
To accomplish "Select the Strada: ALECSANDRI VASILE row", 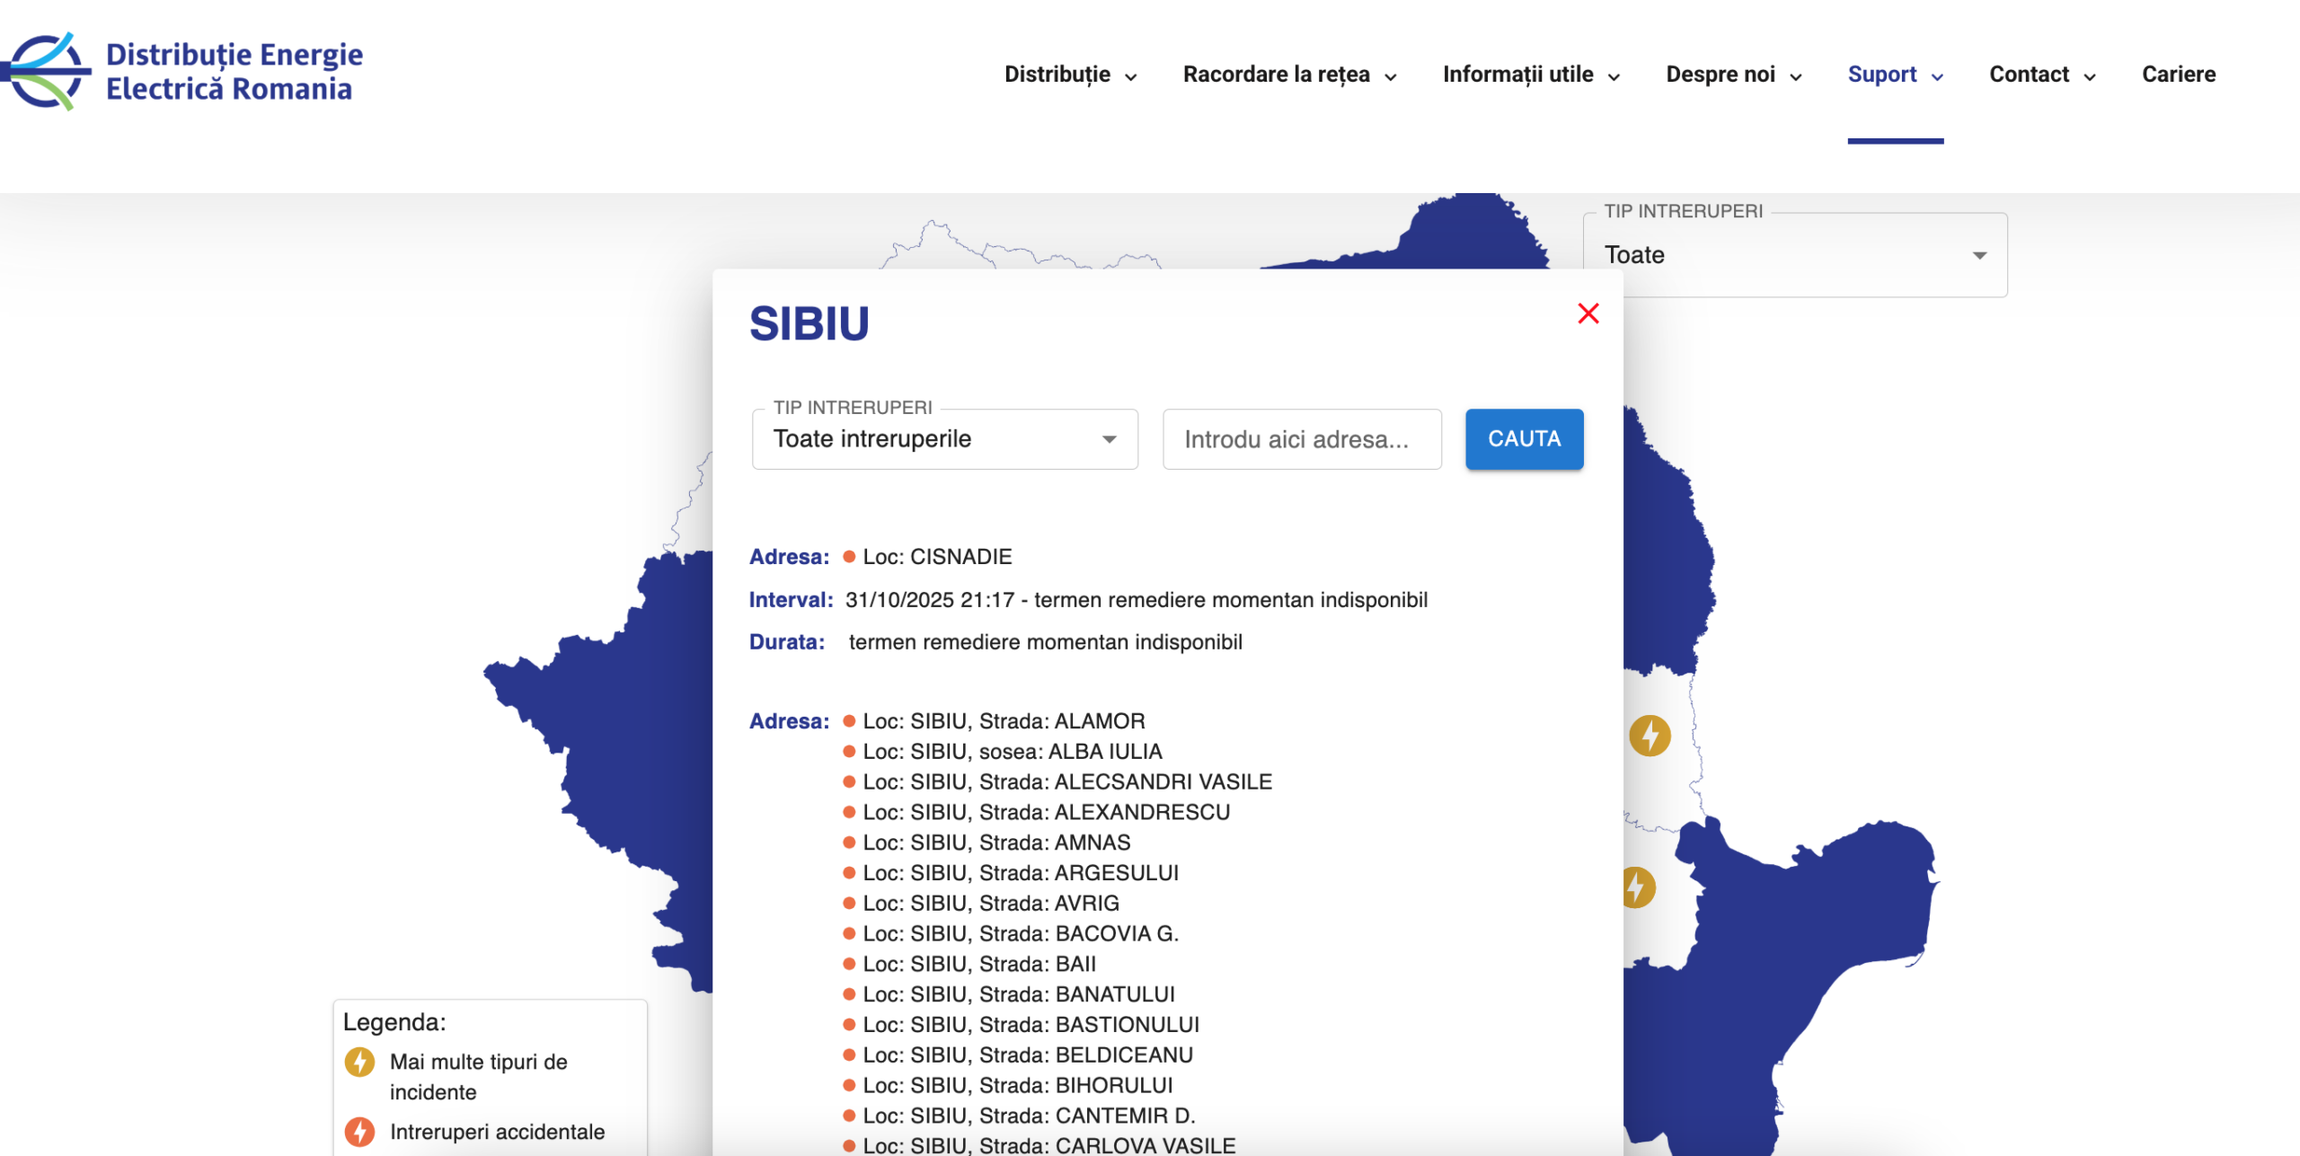I will coord(1057,782).
